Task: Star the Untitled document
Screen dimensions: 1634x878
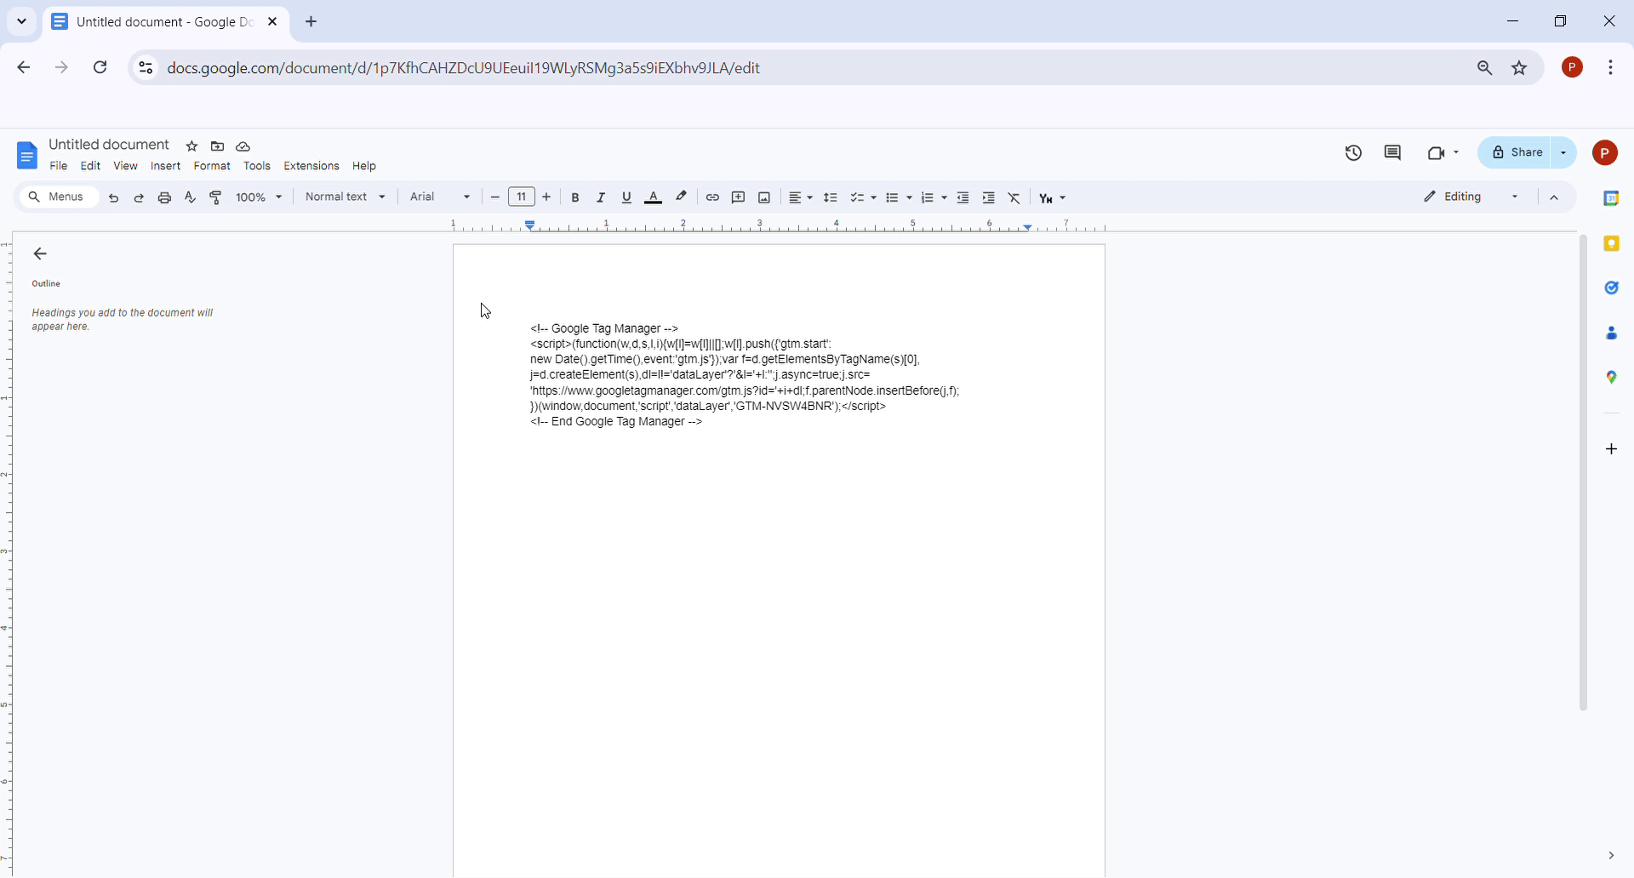Action: pyautogui.click(x=192, y=146)
